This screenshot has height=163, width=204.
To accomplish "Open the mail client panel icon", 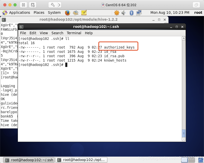I will (x=76, y=13).
